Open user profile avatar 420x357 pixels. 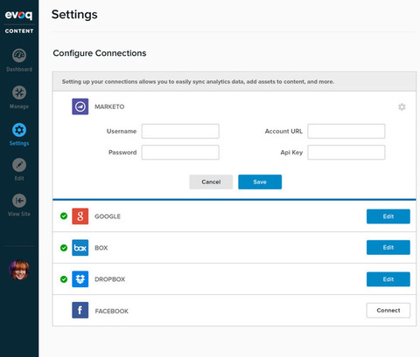point(19,270)
